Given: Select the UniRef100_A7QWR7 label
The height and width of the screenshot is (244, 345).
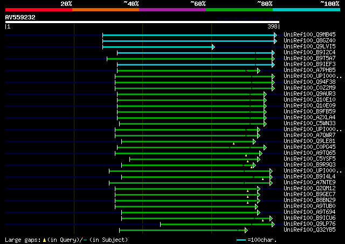Looking at the screenshot, I should point(309,135).
